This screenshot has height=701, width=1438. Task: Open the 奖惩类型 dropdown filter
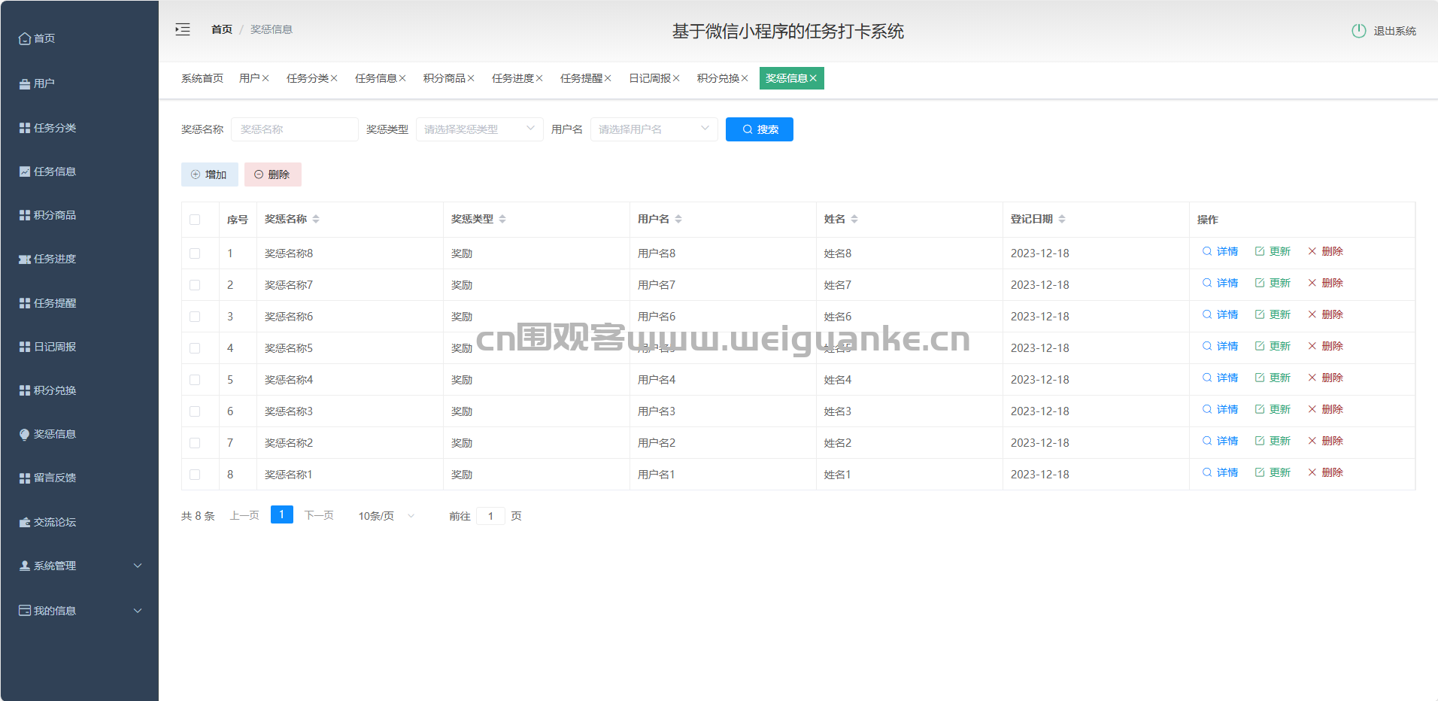click(x=479, y=129)
